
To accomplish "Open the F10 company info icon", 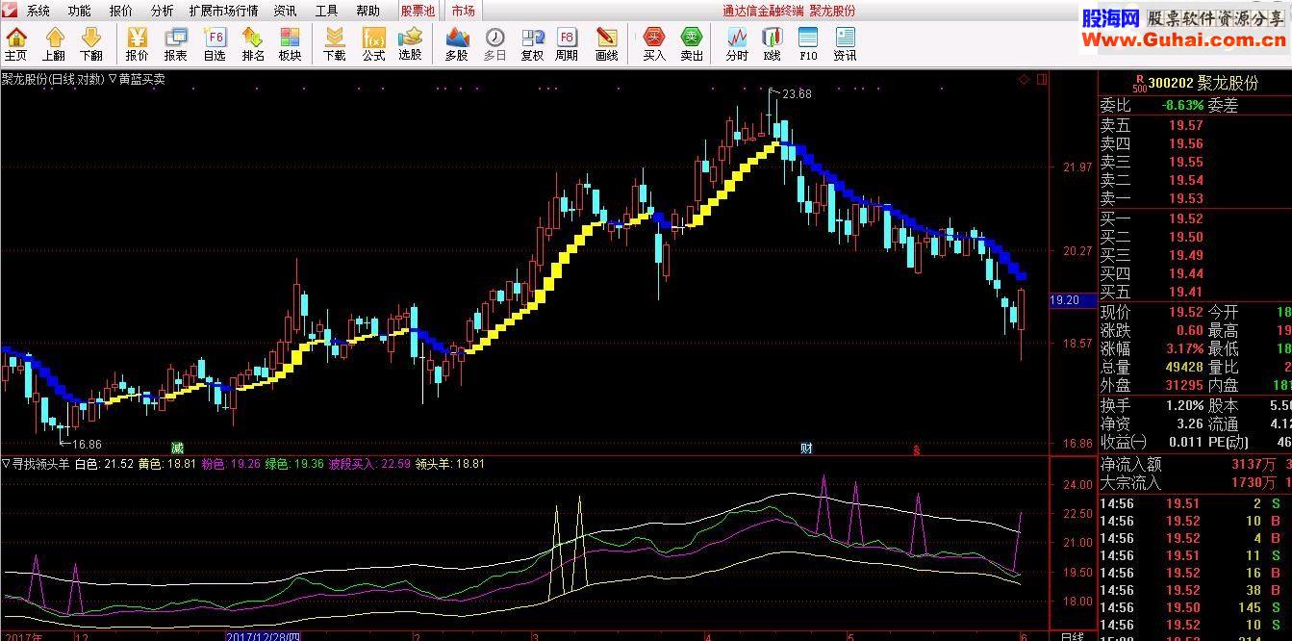I will click(x=808, y=44).
